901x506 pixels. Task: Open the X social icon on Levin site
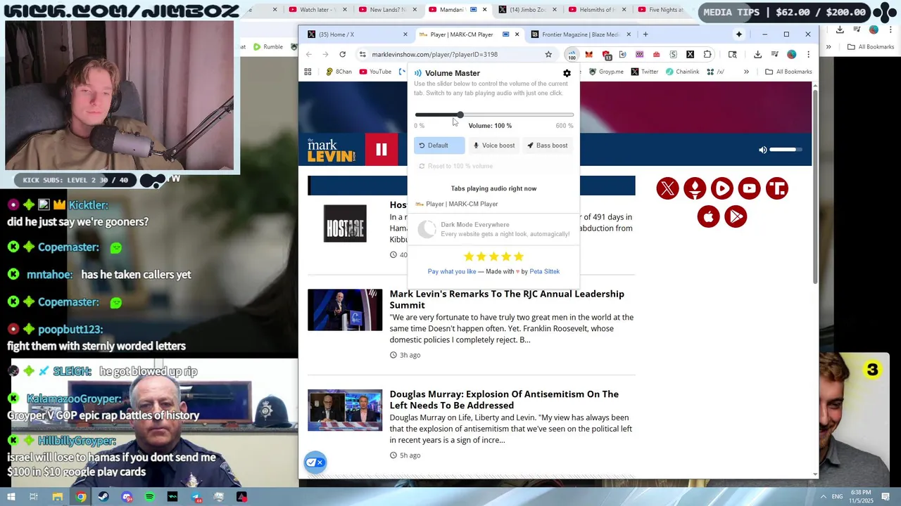[x=667, y=188]
